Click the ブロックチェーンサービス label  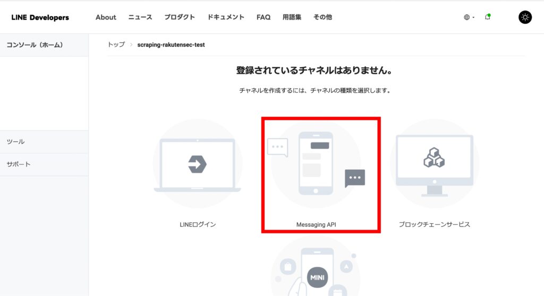pyautogui.click(x=435, y=224)
